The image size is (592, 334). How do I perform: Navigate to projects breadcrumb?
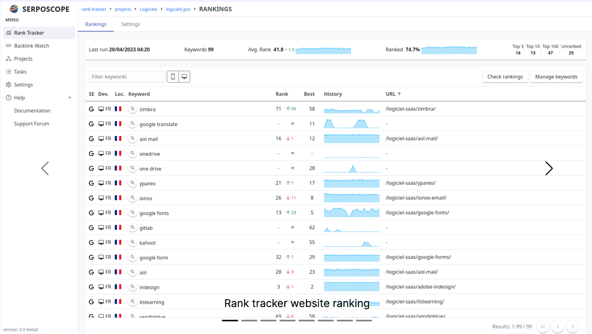tap(123, 9)
